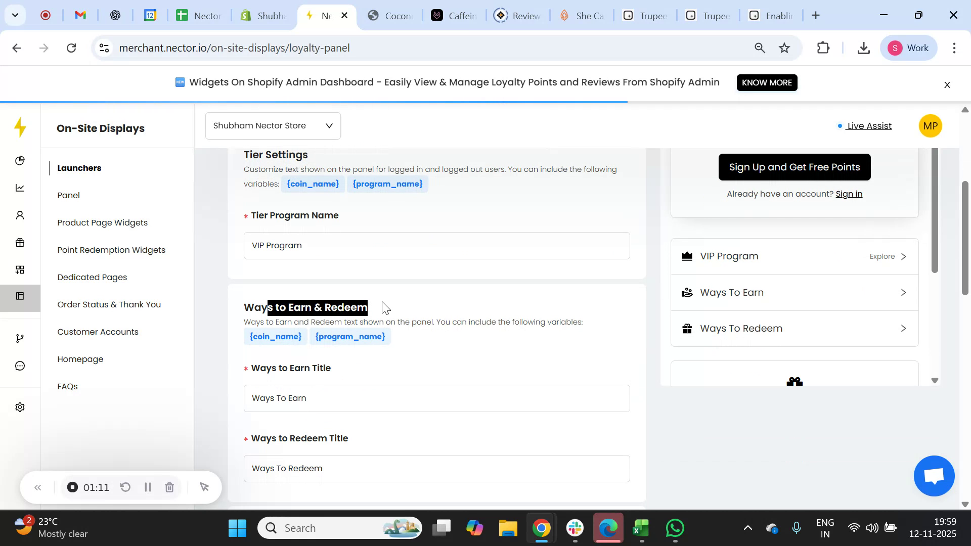This screenshot has height=546, width=971.
Task: Open the Shubham Nector Store selector
Action: pos(273,125)
